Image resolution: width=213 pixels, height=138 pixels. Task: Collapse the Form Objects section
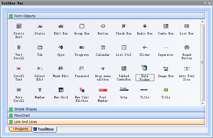11,16
